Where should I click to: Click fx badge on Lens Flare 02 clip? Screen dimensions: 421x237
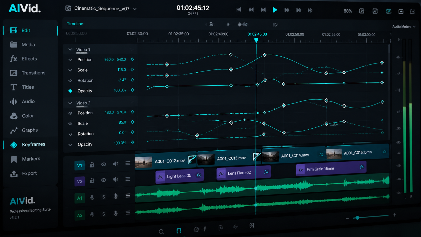click(266, 172)
